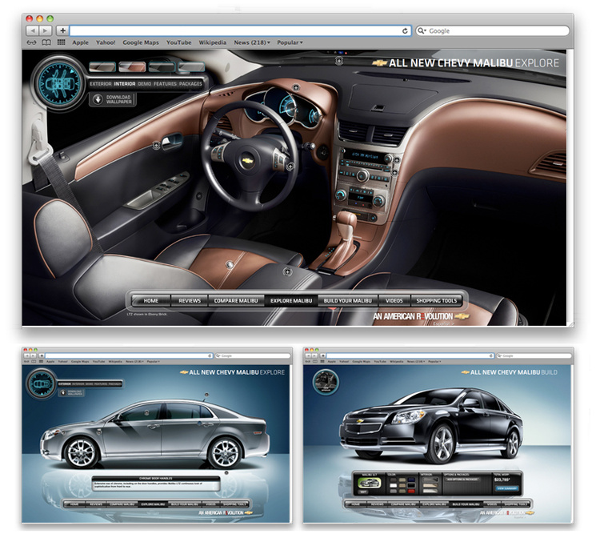Click the Edit button under the Malibu model thumbnail
Viewport: 600px width, 546px height.
pos(362,492)
